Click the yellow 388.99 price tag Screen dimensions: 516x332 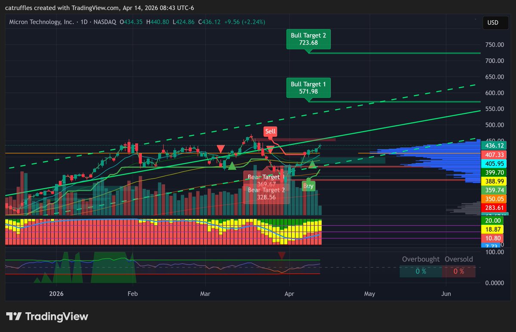click(493, 181)
